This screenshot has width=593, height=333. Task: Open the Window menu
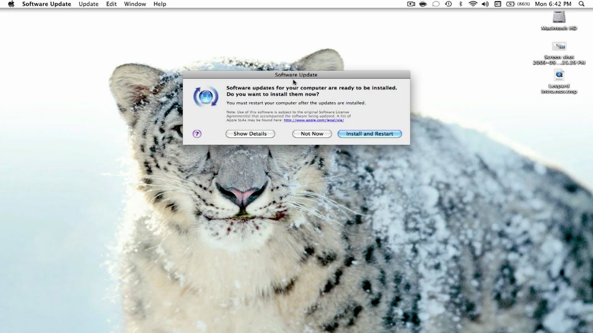135,4
